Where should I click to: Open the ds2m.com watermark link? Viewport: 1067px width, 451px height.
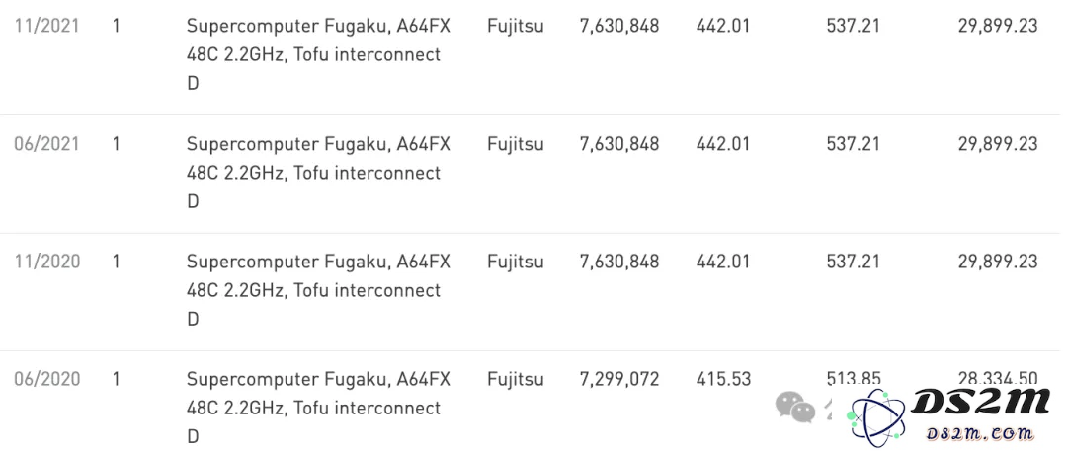(x=981, y=433)
